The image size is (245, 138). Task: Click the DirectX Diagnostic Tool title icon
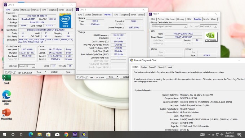coord(132,60)
